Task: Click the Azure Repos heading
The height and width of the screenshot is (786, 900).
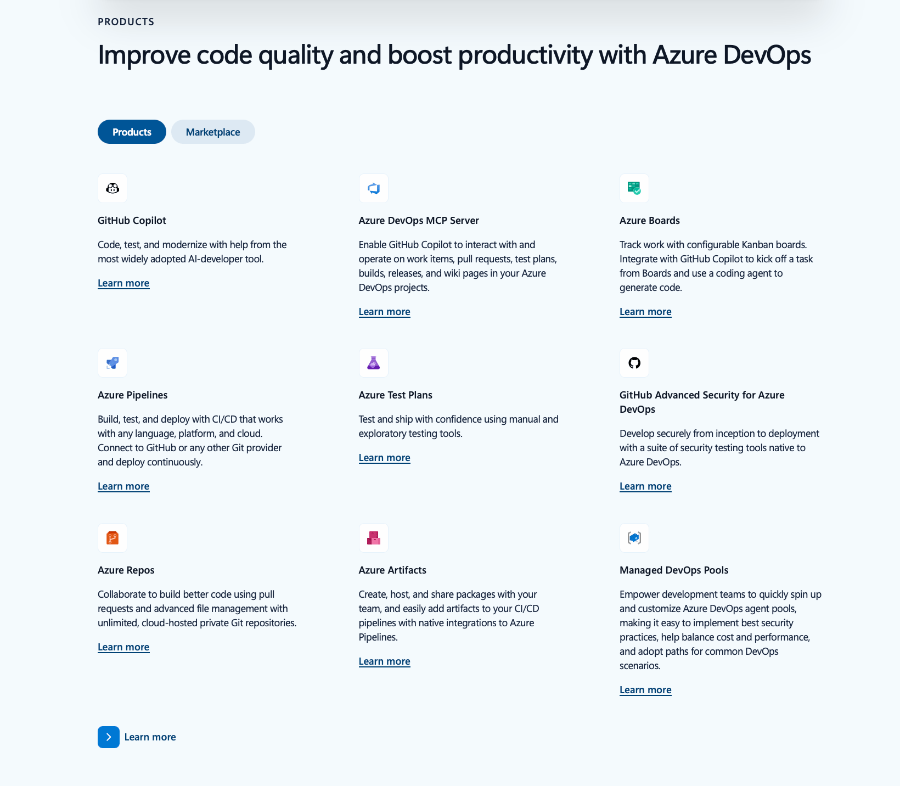Action: point(126,570)
